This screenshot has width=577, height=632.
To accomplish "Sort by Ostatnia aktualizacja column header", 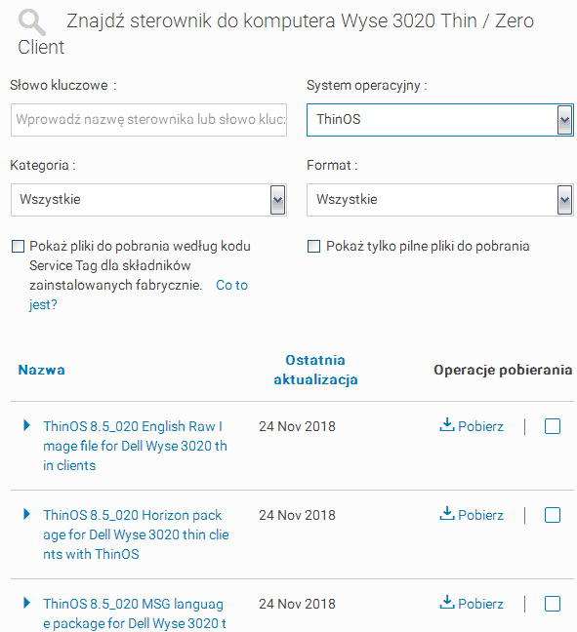I will pyautogui.click(x=315, y=370).
